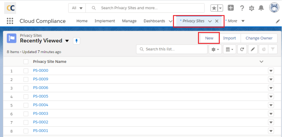
Task: Click the New button
Action: tap(209, 38)
